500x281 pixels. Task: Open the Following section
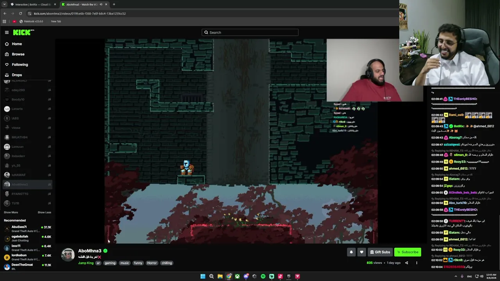(20, 64)
